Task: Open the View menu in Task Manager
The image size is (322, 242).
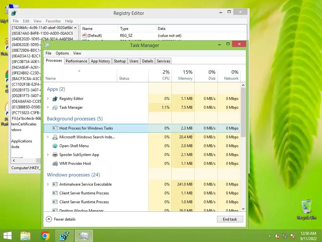Action: point(77,53)
